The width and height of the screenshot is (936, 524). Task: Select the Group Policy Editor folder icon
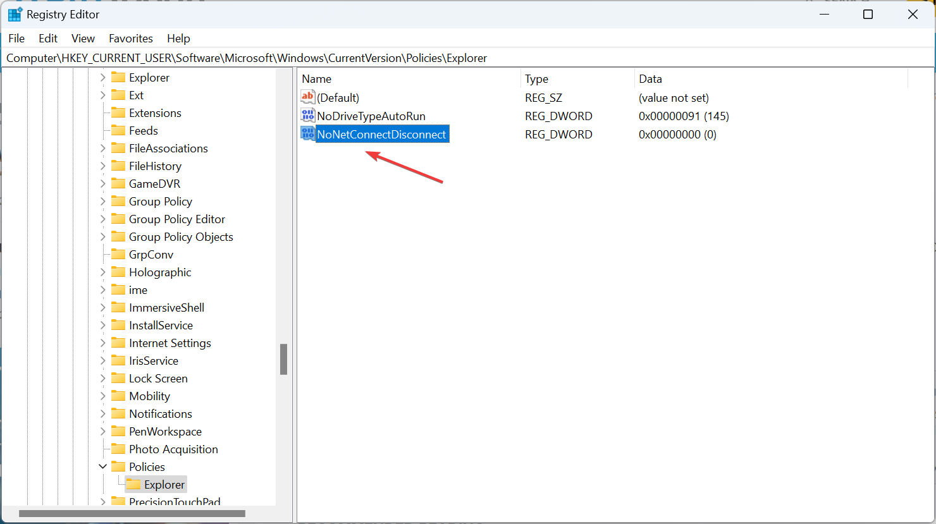118,219
